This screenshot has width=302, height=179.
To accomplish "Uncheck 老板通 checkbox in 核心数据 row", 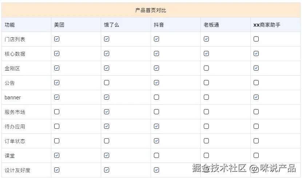I will click(x=206, y=53).
